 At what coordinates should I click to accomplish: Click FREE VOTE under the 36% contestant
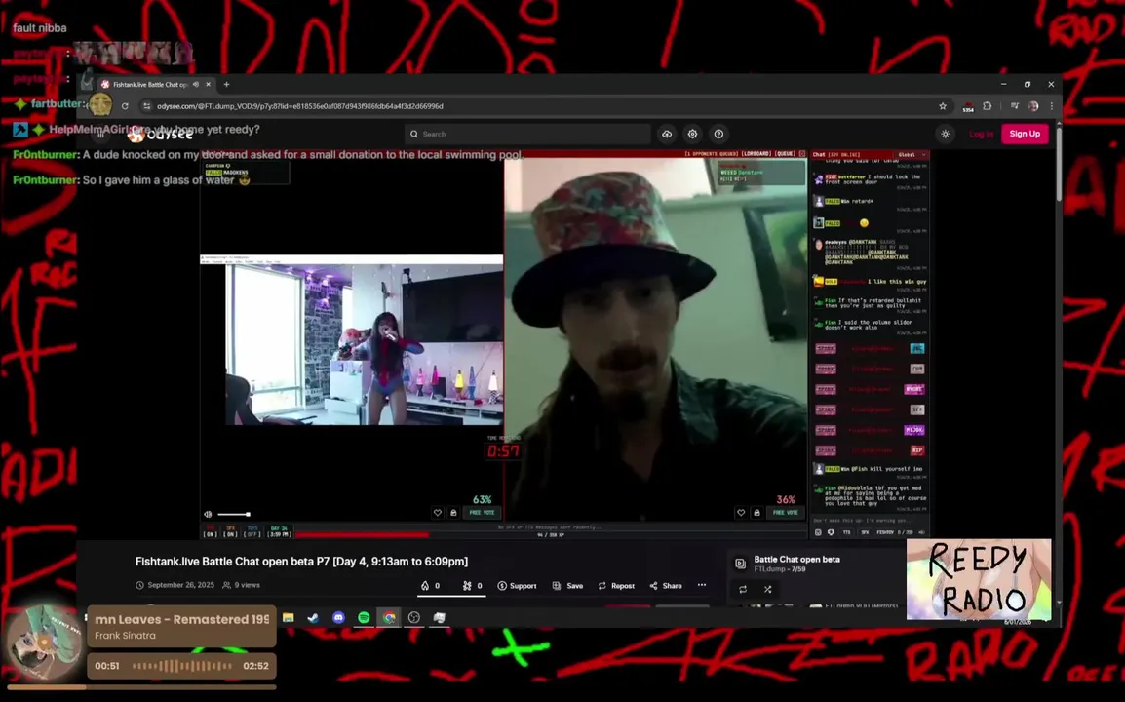(x=785, y=513)
